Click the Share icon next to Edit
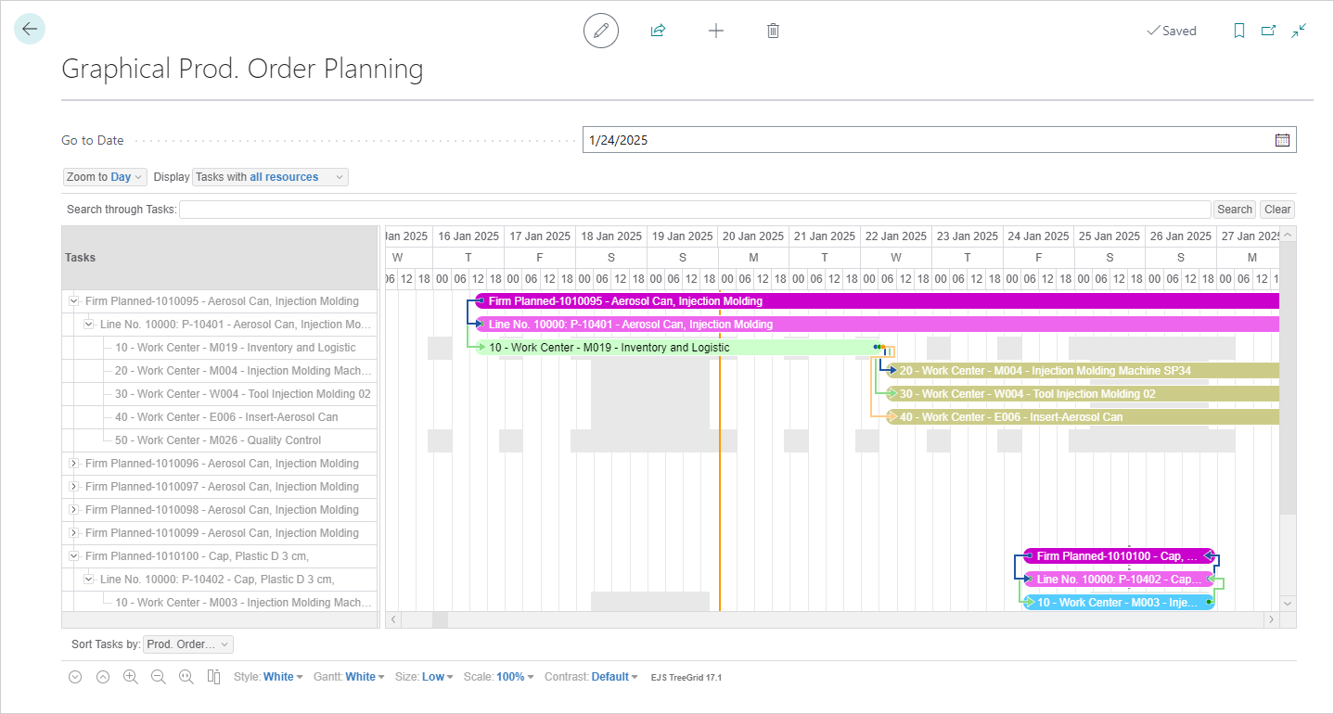 coord(658,30)
